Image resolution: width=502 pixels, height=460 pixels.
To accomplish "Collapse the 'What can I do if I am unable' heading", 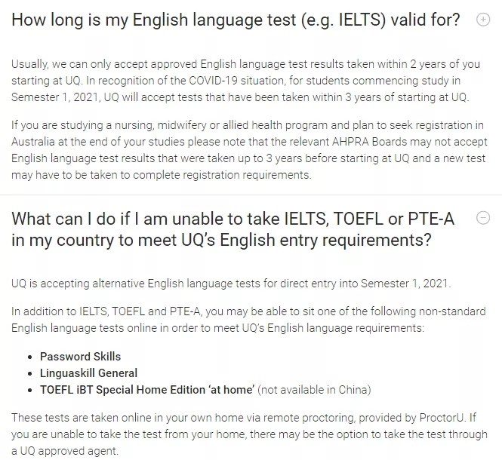I will [x=233, y=229].
